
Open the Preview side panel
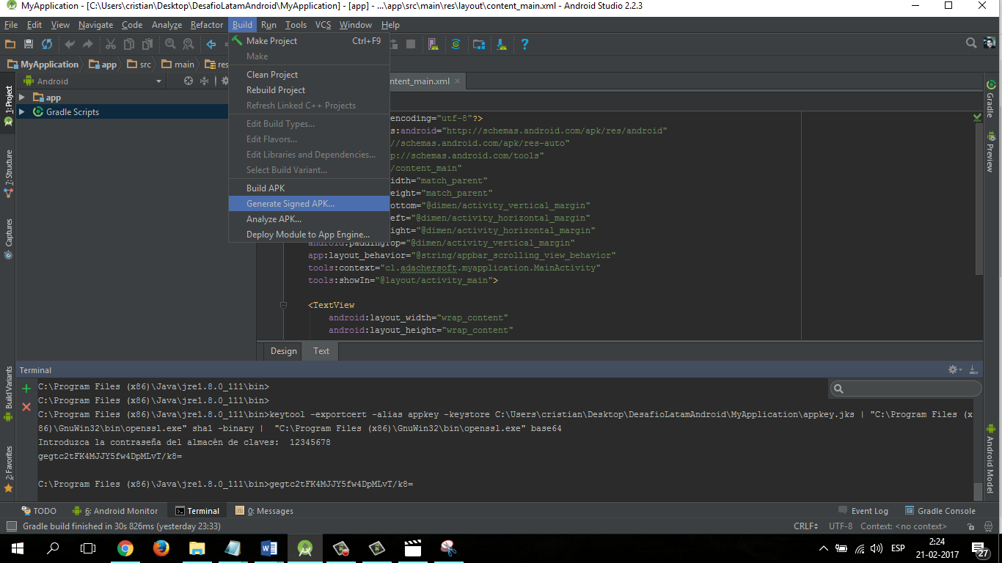coord(991,152)
